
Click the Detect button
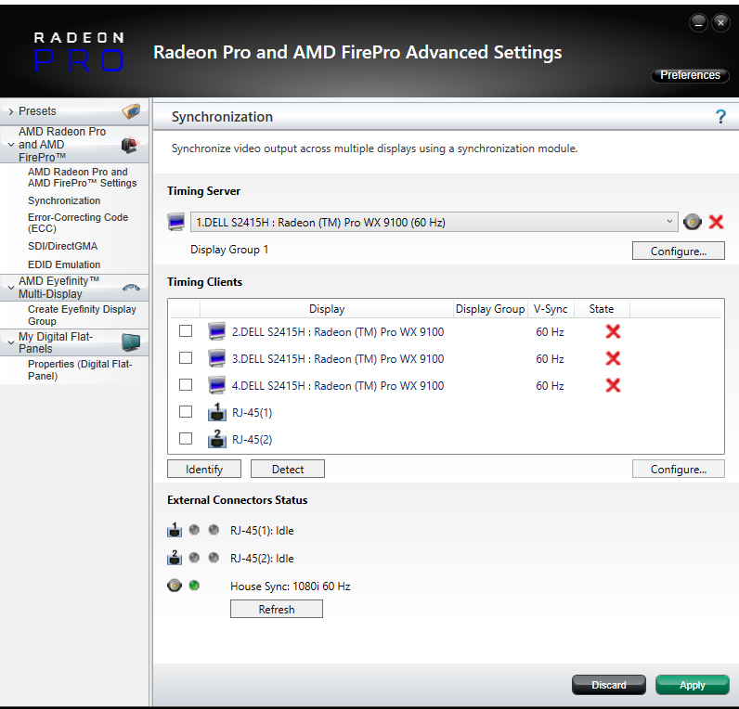pyautogui.click(x=288, y=470)
